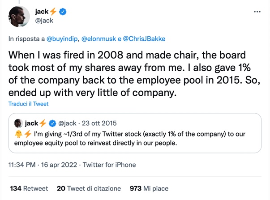Open the @jack handle under the name
The width and height of the screenshot is (270, 200).
tap(43, 21)
